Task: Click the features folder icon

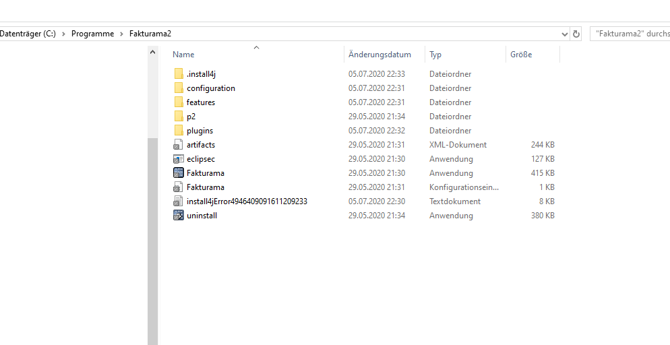Action: coord(179,102)
